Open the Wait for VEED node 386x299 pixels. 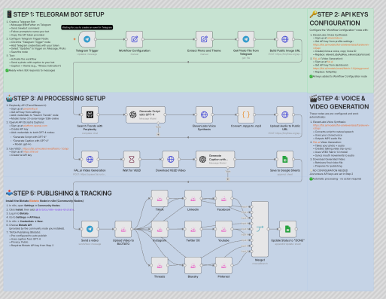132,159
